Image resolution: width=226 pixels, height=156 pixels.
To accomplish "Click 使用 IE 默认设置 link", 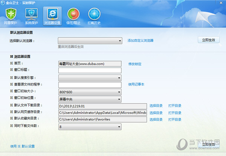I will click(x=22, y=146).
